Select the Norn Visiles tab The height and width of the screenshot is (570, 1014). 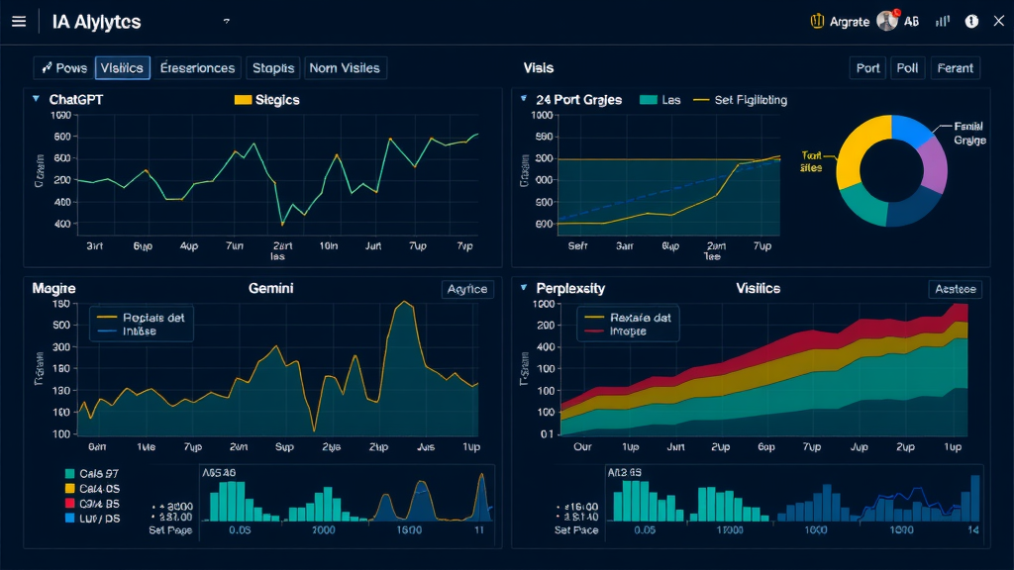tap(345, 68)
